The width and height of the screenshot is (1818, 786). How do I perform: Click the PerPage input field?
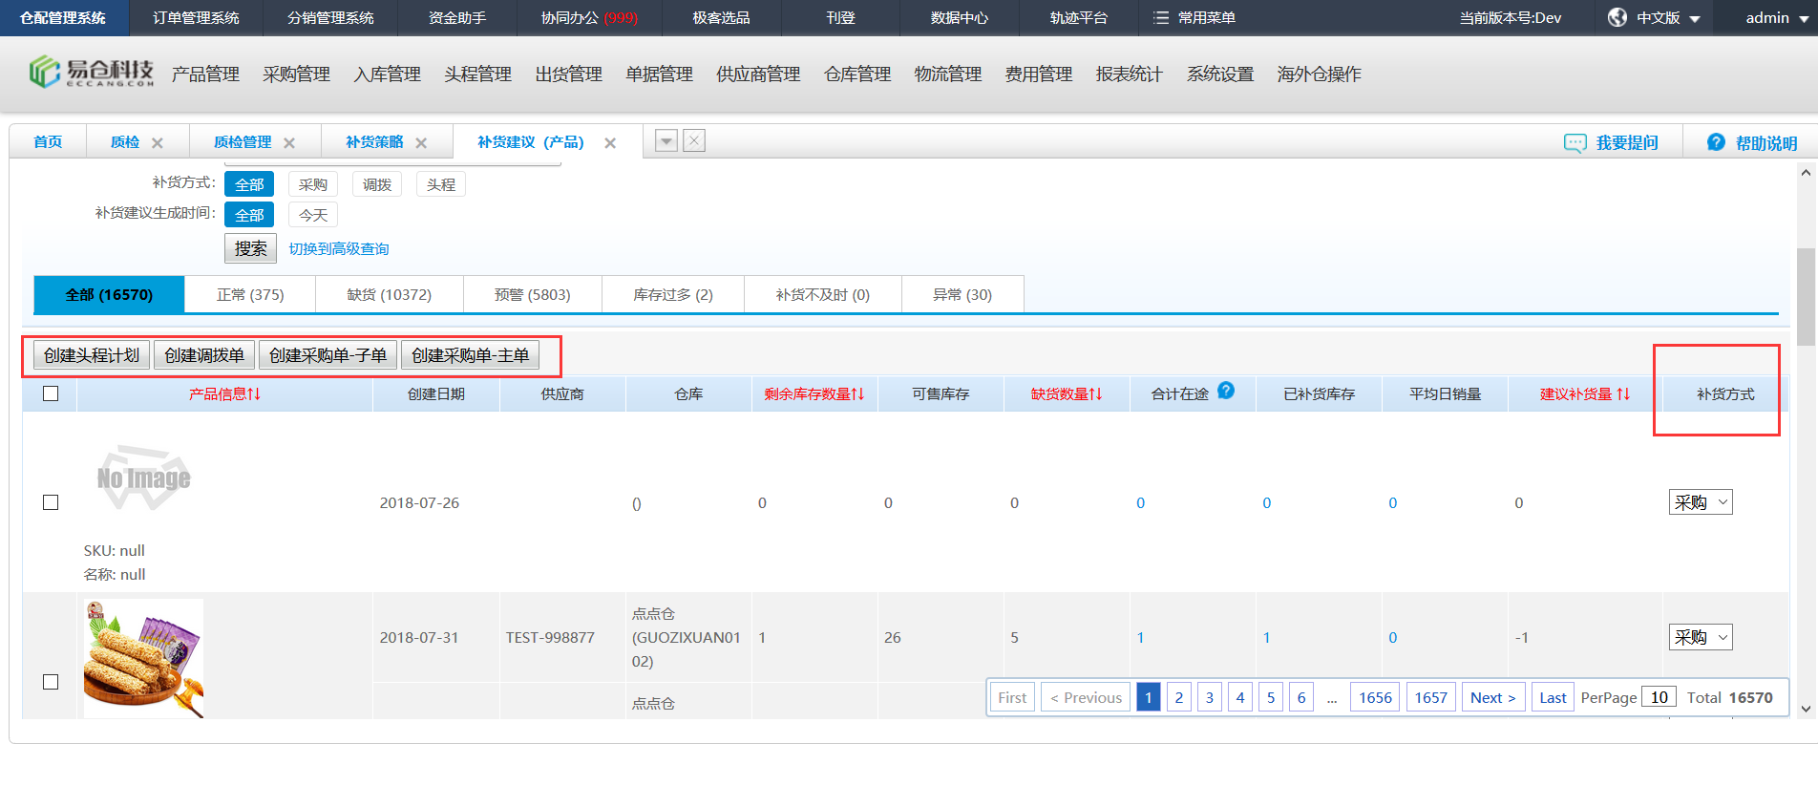click(1659, 697)
